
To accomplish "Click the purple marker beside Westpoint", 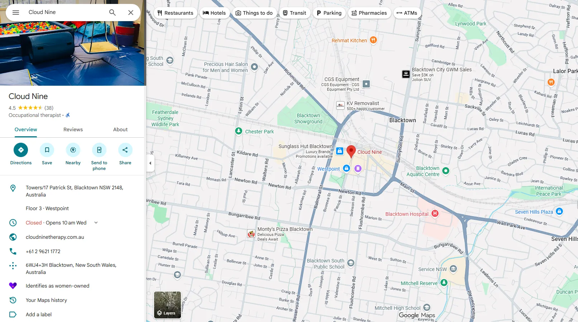I will pyautogui.click(x=358, y=168).
